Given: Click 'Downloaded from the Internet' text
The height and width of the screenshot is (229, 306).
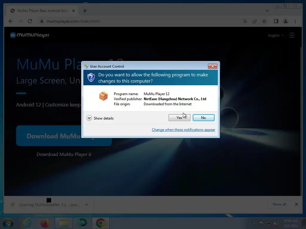Looking at the screenshot, I should (168, 104).
